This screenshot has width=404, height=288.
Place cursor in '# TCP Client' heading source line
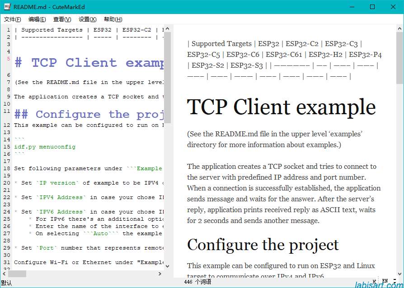tap(89, 63)
